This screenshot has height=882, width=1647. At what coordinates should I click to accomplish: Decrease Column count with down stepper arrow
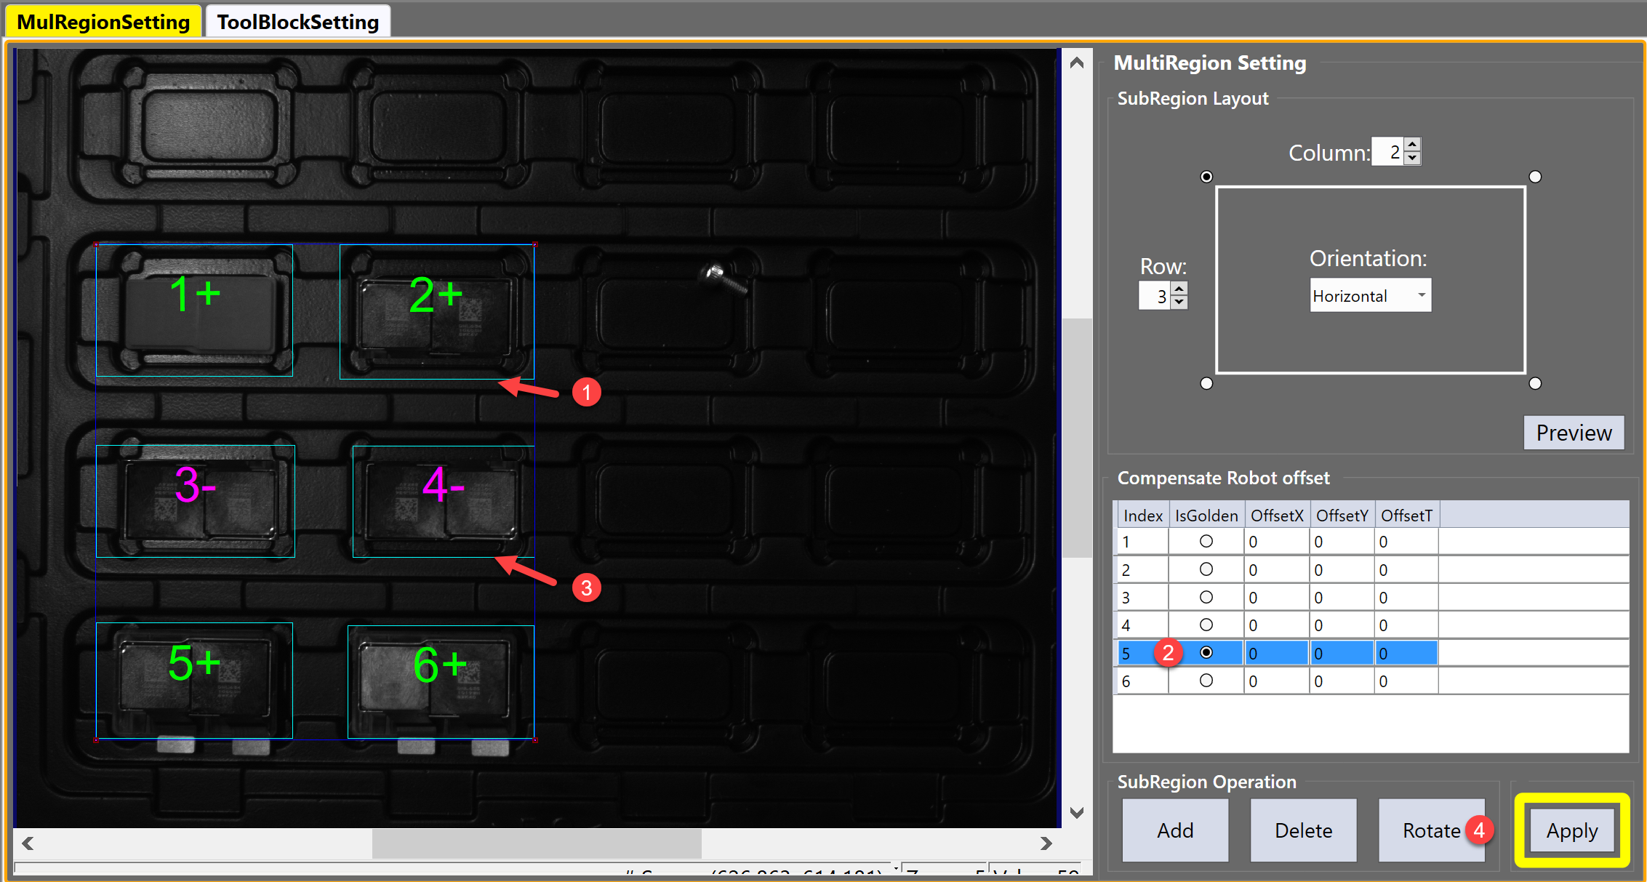(x=1412, y=158)
